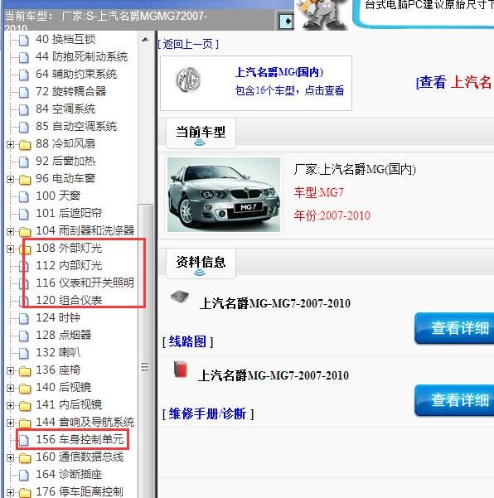Viewport: 494px width, 498px height.
Task: Click 查看详细 button for 维修手册/诊断
Action: 454,400
